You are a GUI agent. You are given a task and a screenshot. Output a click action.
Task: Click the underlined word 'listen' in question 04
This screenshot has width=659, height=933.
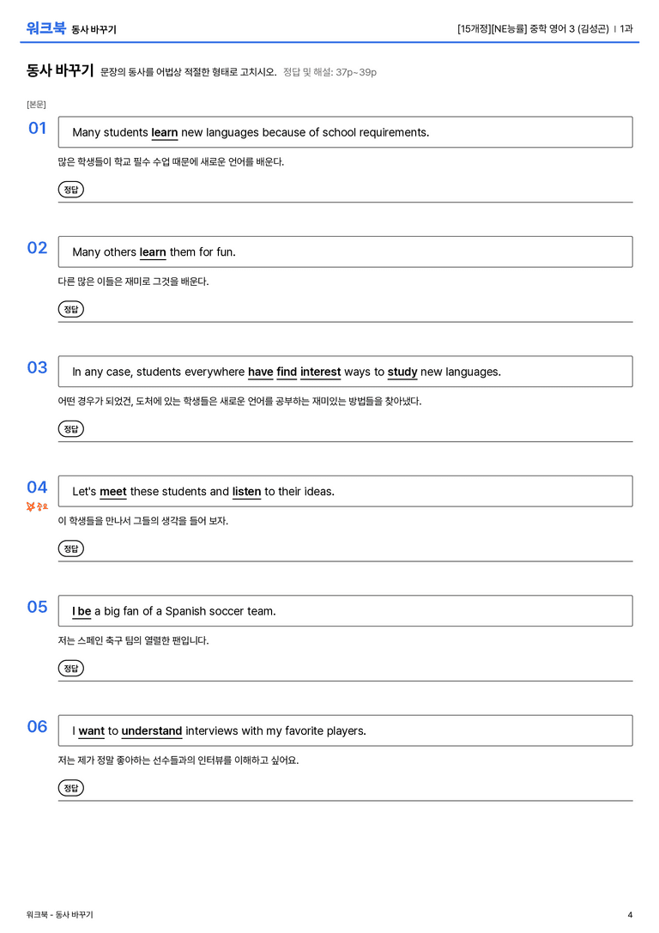pyautogui.click(x=246, y=492)
